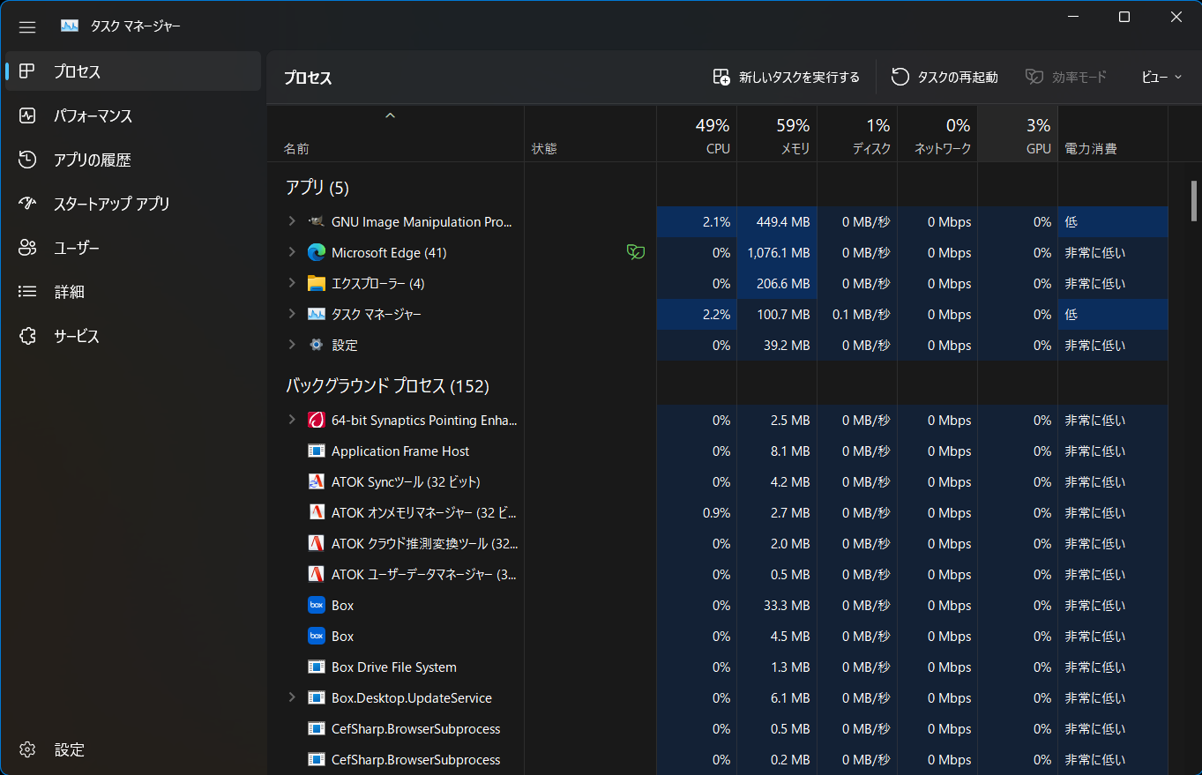The width and height of the screenshot is (1202, 775).
Task: Open the アプリの履歴 page
Action: tap(133, 160)
